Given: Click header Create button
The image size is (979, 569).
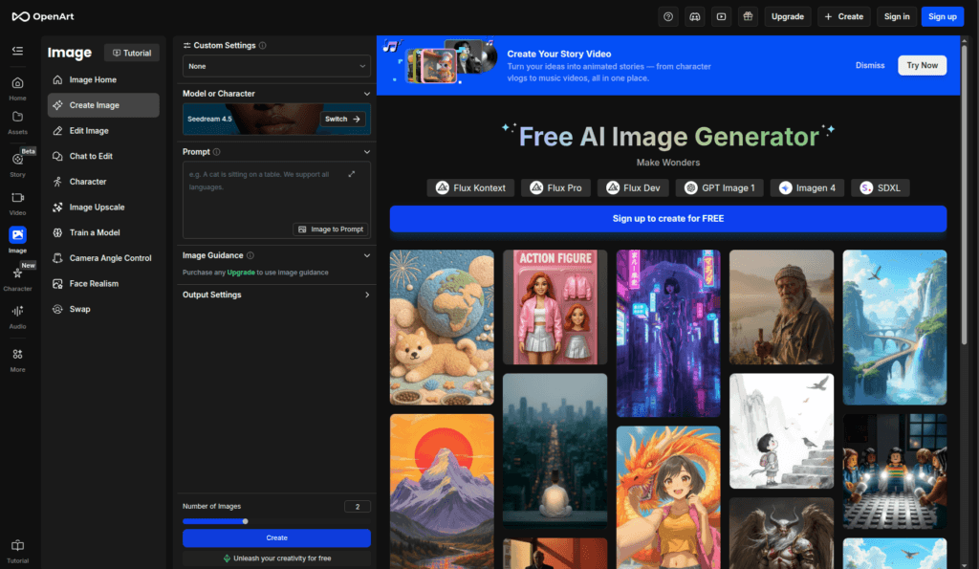Looking at the screenshot, I should coord(843,17).
